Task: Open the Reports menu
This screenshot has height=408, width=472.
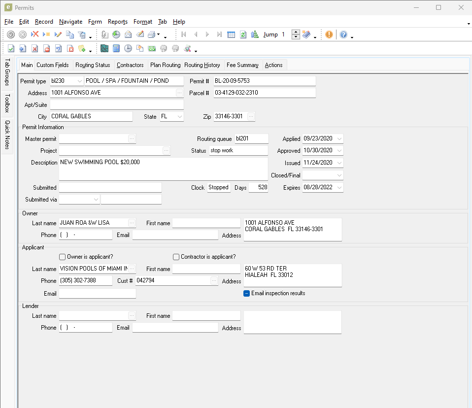Action: pos(118,22)
